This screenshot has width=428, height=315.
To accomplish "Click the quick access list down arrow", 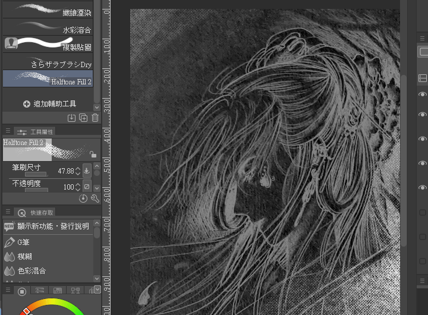I will (97, 278).
